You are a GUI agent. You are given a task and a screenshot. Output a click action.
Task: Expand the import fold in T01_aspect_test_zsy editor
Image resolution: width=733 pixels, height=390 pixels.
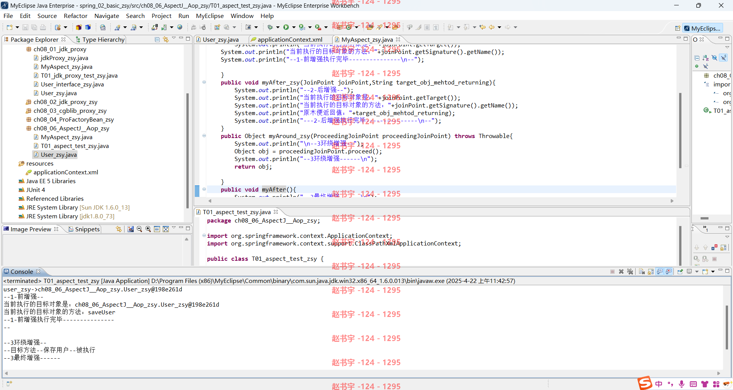pos(204,236)
